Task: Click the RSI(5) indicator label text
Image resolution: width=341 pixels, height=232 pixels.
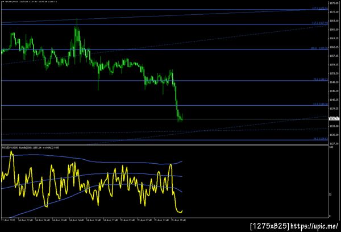Action: pyautogui.click(x=10, y=147)
